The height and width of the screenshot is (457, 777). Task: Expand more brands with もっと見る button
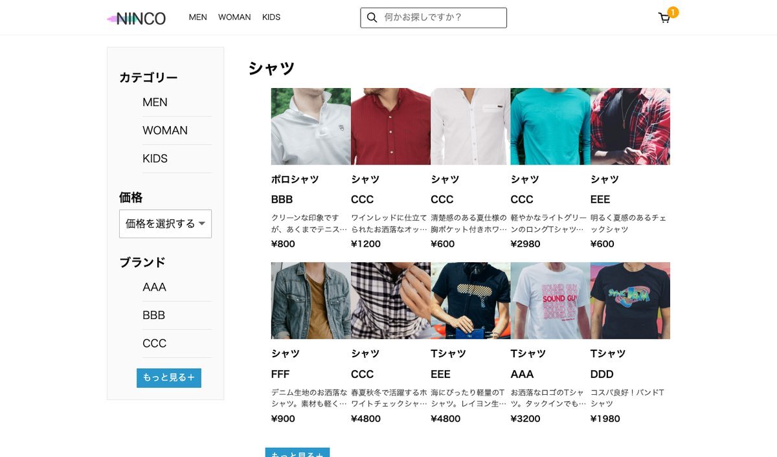(168, 378)
